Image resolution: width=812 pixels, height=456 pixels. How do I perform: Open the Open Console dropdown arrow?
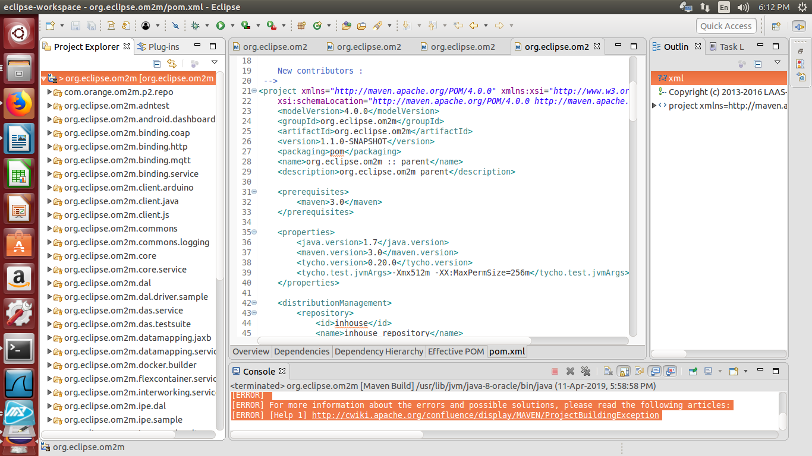(x=746, y=371)
